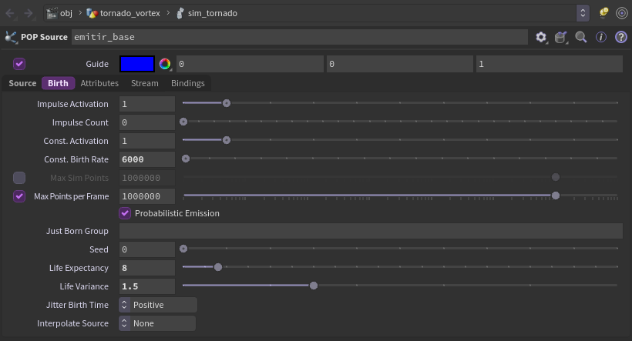Click the magnifier search parameters icon
The height and width of the screenshot is (341, 632).
pos(581,37)
